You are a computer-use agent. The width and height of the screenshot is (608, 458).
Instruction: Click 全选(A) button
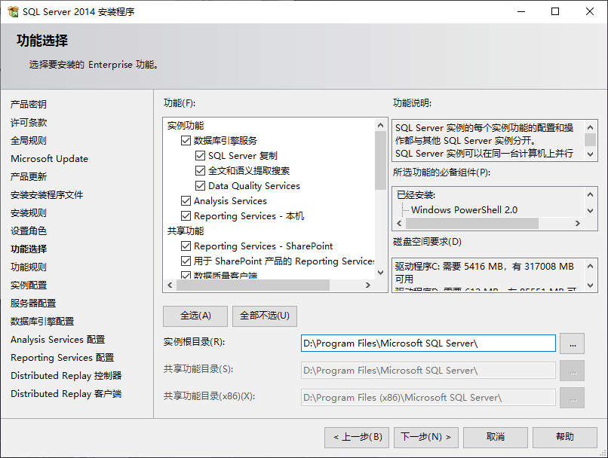[195, 316]
